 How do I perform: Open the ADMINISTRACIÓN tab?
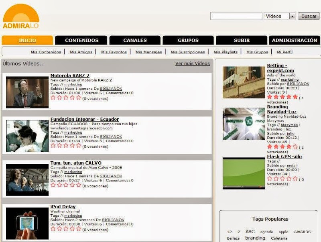[295, 40]
